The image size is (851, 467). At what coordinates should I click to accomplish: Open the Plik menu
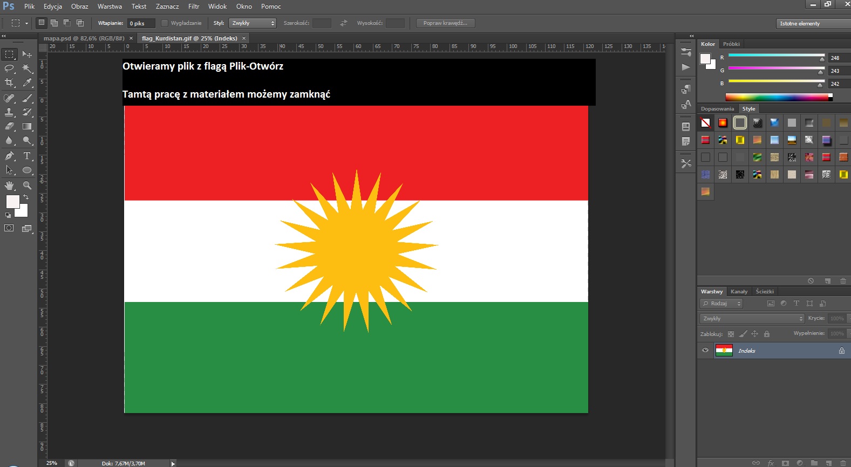point(29,6)
